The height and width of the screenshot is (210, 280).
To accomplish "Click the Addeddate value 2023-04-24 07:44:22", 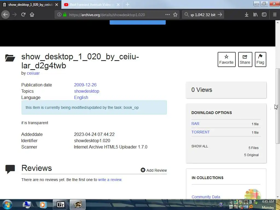I will tap(94, 134).
